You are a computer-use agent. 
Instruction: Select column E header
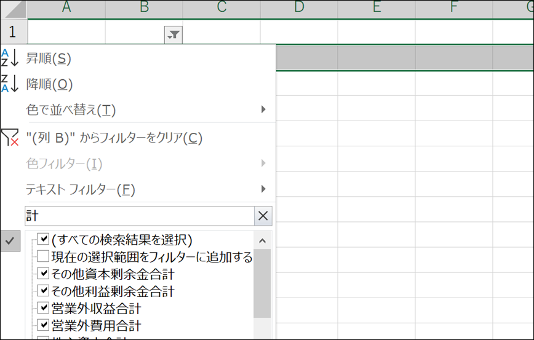377,8
